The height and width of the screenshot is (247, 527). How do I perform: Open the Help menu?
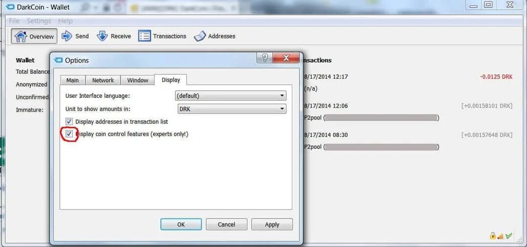click(65, 21)
